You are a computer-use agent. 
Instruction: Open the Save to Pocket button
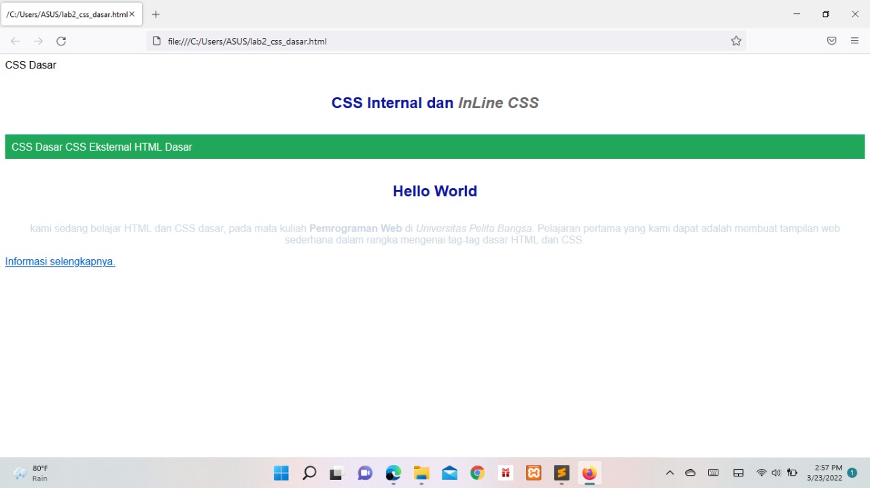point(831,41)
